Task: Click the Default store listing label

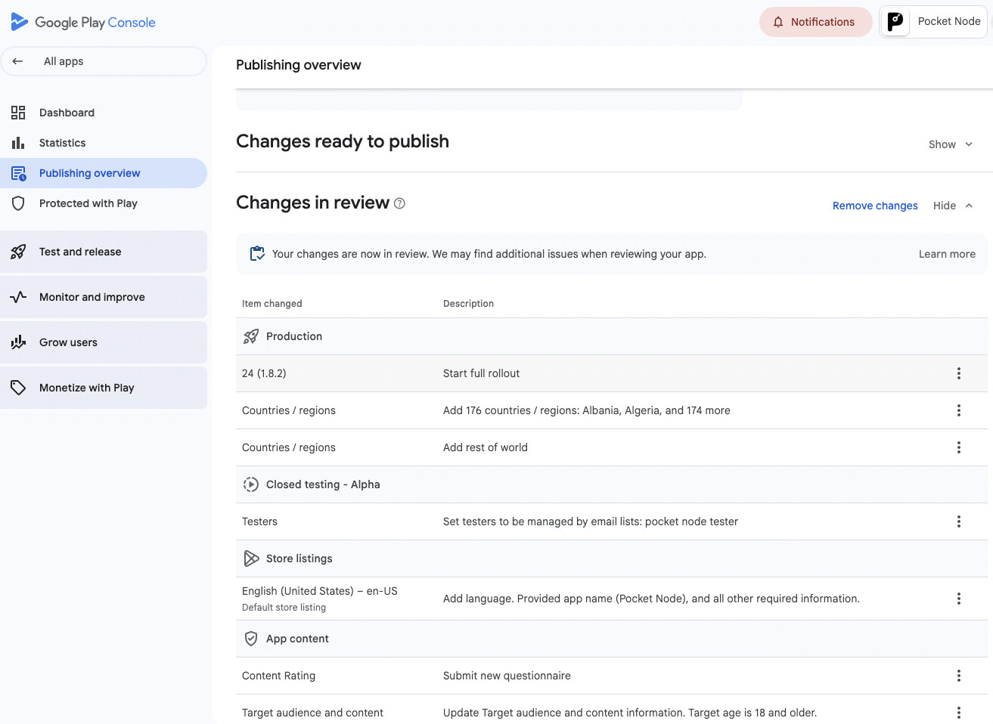Action: (284, 608)
